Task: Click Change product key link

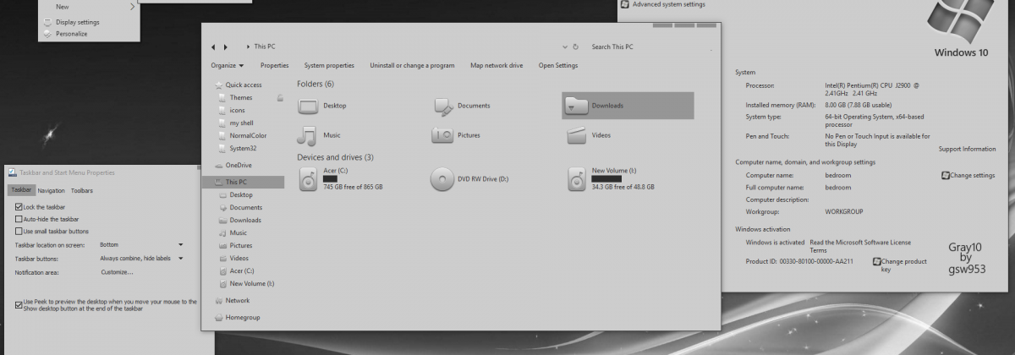Action: click(x=904, y=265)
